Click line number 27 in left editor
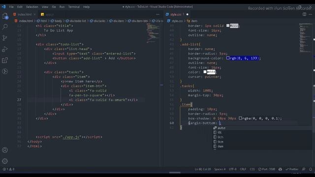 click(19, 100)
